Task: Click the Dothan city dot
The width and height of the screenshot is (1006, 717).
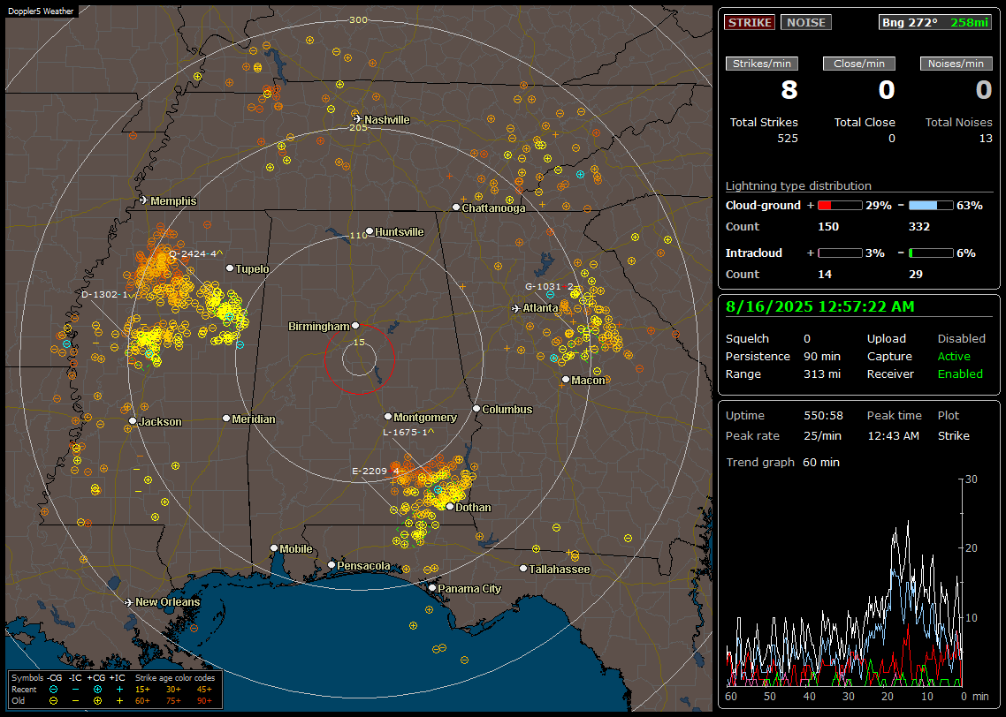Action: click(450, 507)
